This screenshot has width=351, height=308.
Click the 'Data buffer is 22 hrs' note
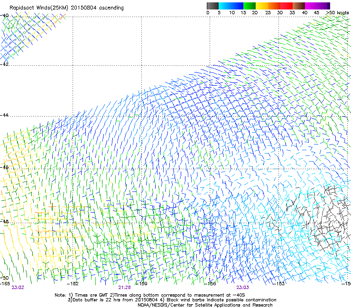point(172,300)
